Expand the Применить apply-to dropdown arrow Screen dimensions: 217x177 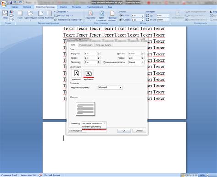coord(105,123)
